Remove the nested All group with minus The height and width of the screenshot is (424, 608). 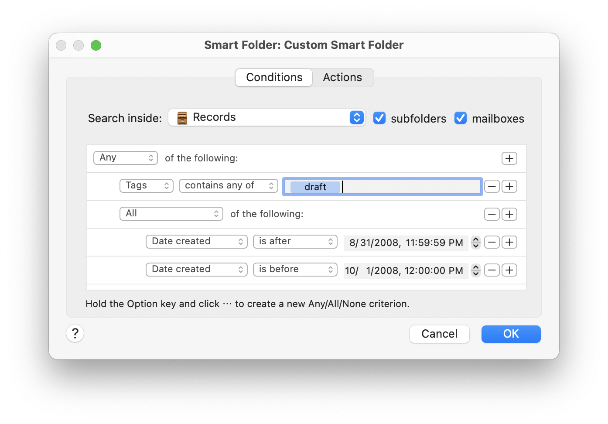[492, 214]
